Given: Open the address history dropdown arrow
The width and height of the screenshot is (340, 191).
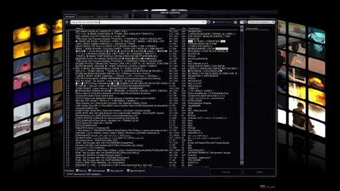Looking at the screenshot, I should 209,22.
